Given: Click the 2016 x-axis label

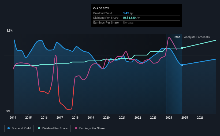Looking at the screenshot, I should pos(44,118).
